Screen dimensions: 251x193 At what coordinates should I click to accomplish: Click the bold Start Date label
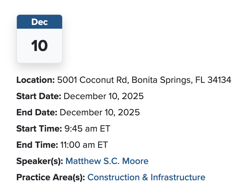pyautogui.click(x=39, y=96)
